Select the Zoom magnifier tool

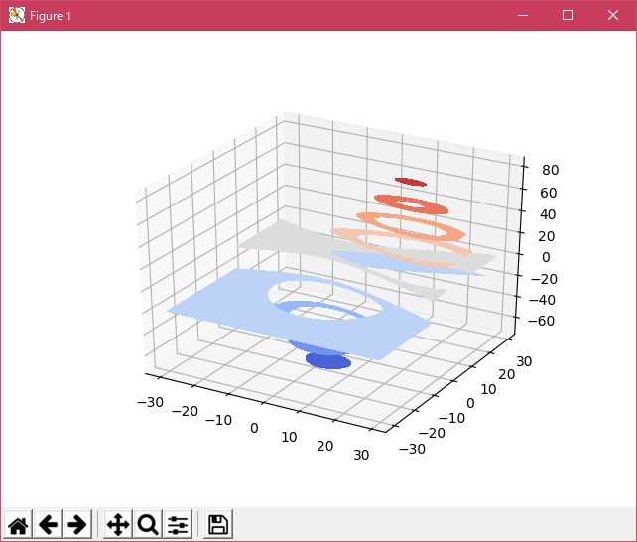point(148,524)
